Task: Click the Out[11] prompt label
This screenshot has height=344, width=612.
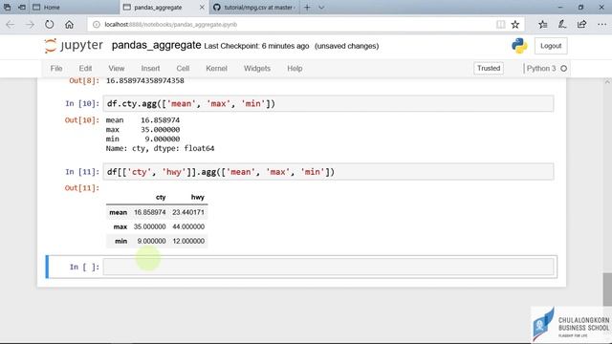Action: coord(82,188)
